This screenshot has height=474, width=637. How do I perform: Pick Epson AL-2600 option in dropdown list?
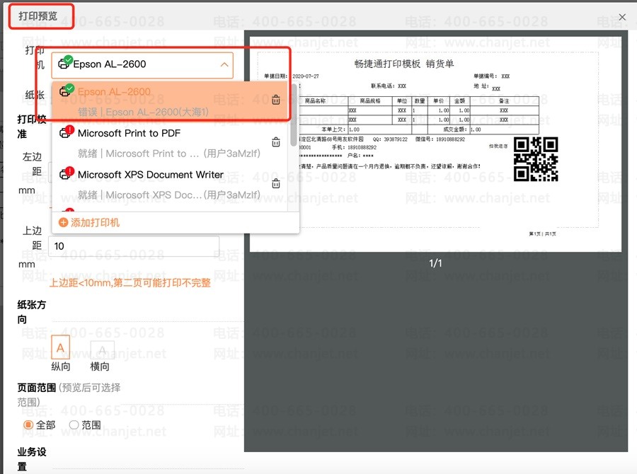(114, 92)
